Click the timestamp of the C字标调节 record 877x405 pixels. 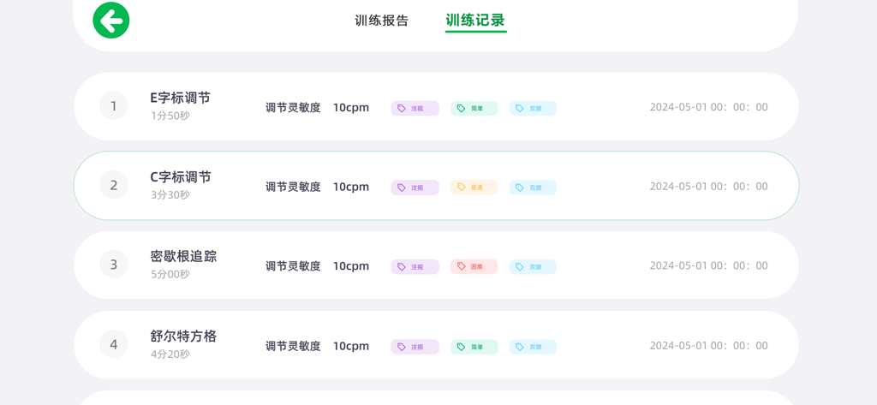(708, 187)
